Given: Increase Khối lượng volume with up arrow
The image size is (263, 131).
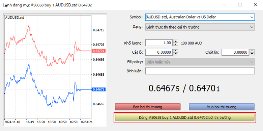Looking at the screenshot, I should [175, 42].
